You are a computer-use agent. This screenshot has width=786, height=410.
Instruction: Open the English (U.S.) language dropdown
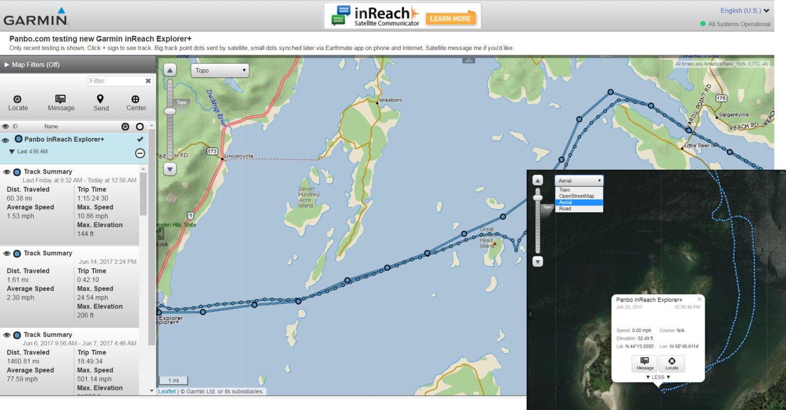pyautogui.click(x=744, y=10)
